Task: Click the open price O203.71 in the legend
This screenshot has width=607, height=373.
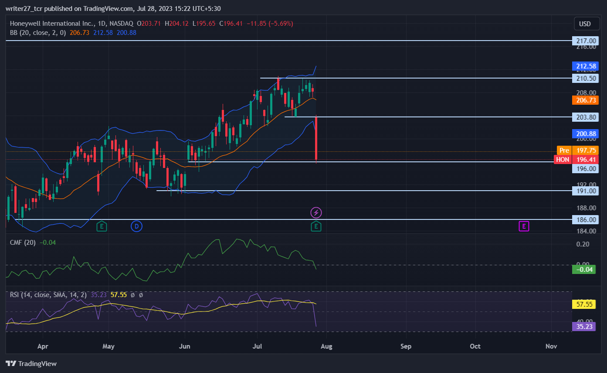Action: click(149, 24)
